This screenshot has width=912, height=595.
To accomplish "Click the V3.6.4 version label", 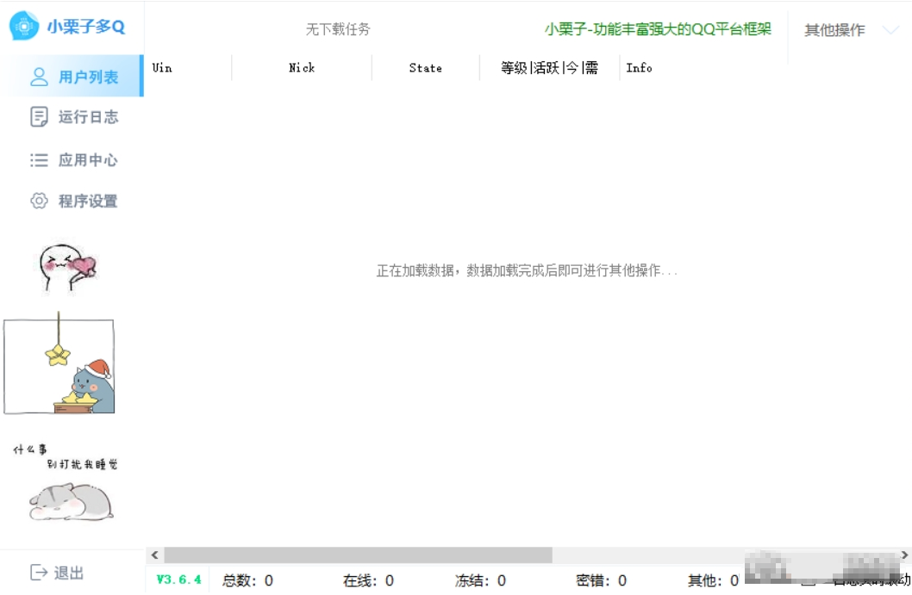I will click(178, 581).
